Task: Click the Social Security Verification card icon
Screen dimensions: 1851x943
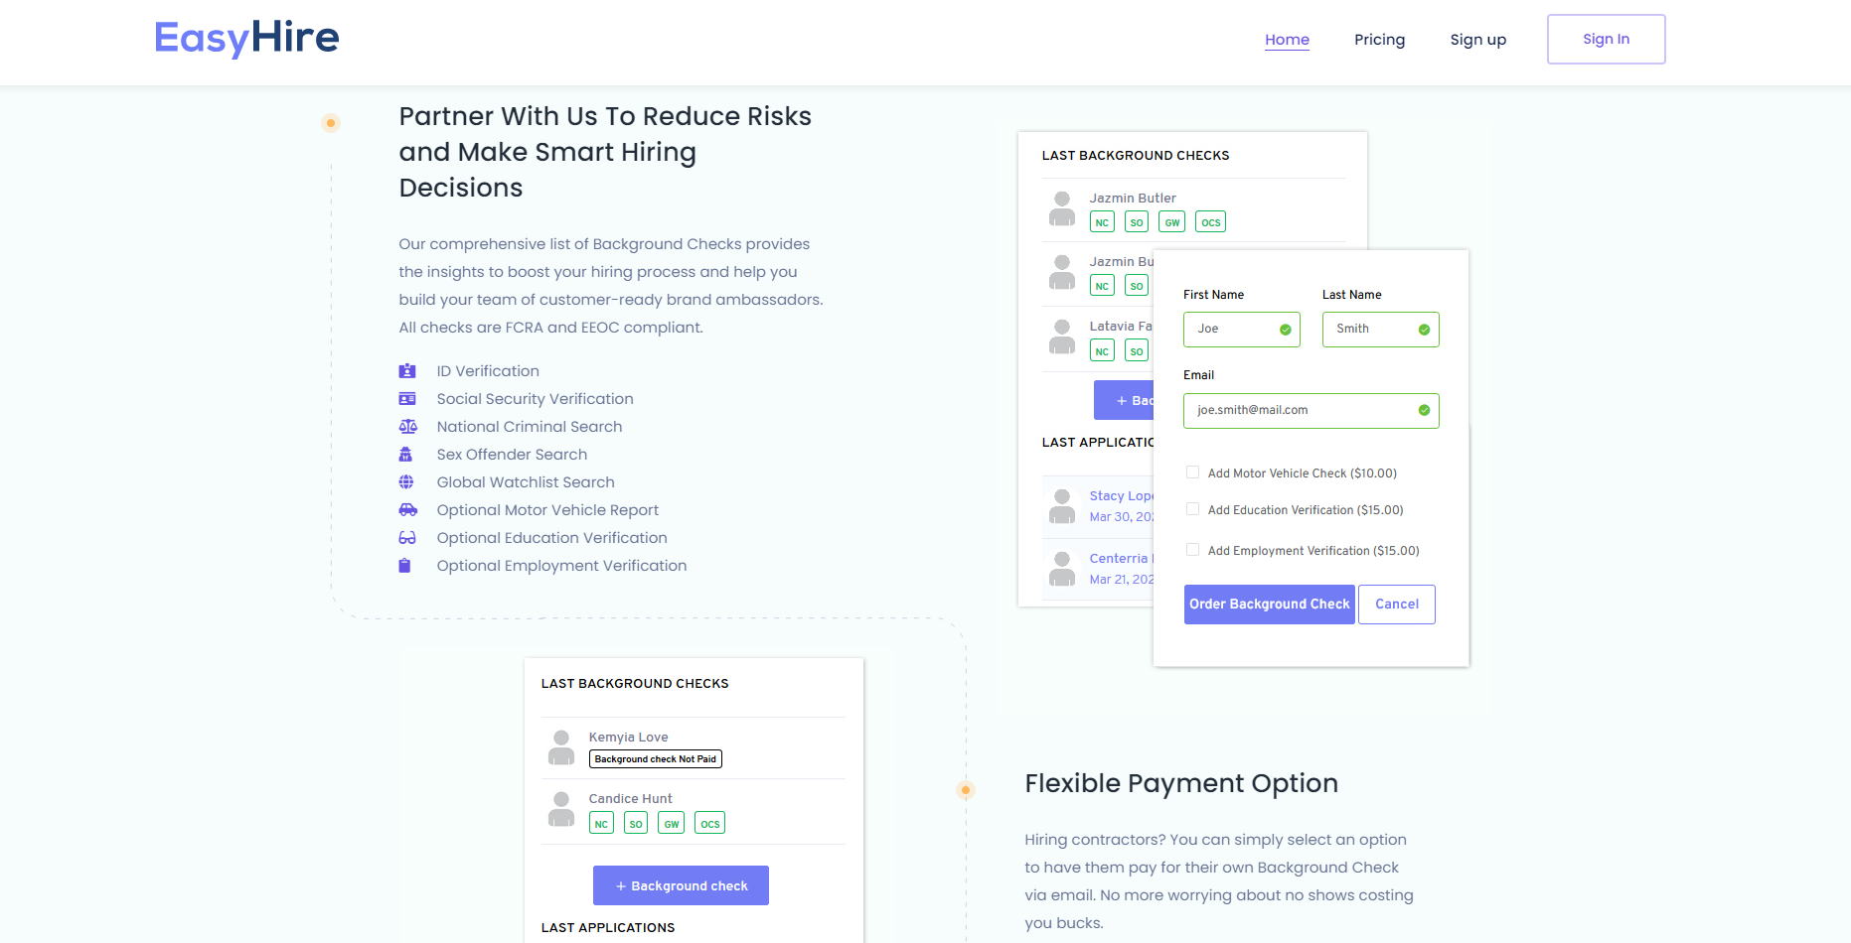Action: pos(407,399)
